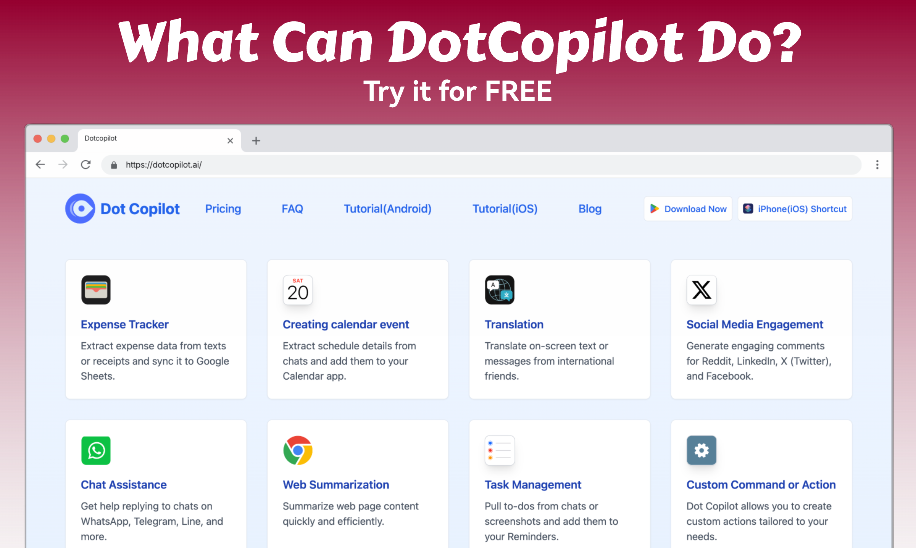Click the Chrome icon for Web Summarization

tap(298, 450)
